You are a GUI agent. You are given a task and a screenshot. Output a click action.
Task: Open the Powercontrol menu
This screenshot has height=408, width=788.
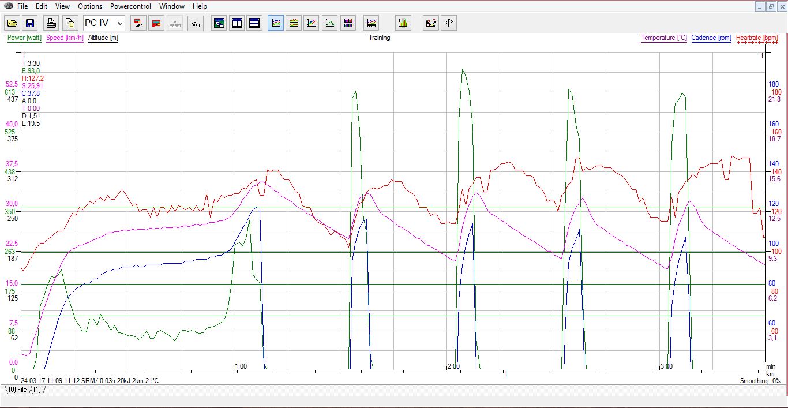[x=130, y=6]
